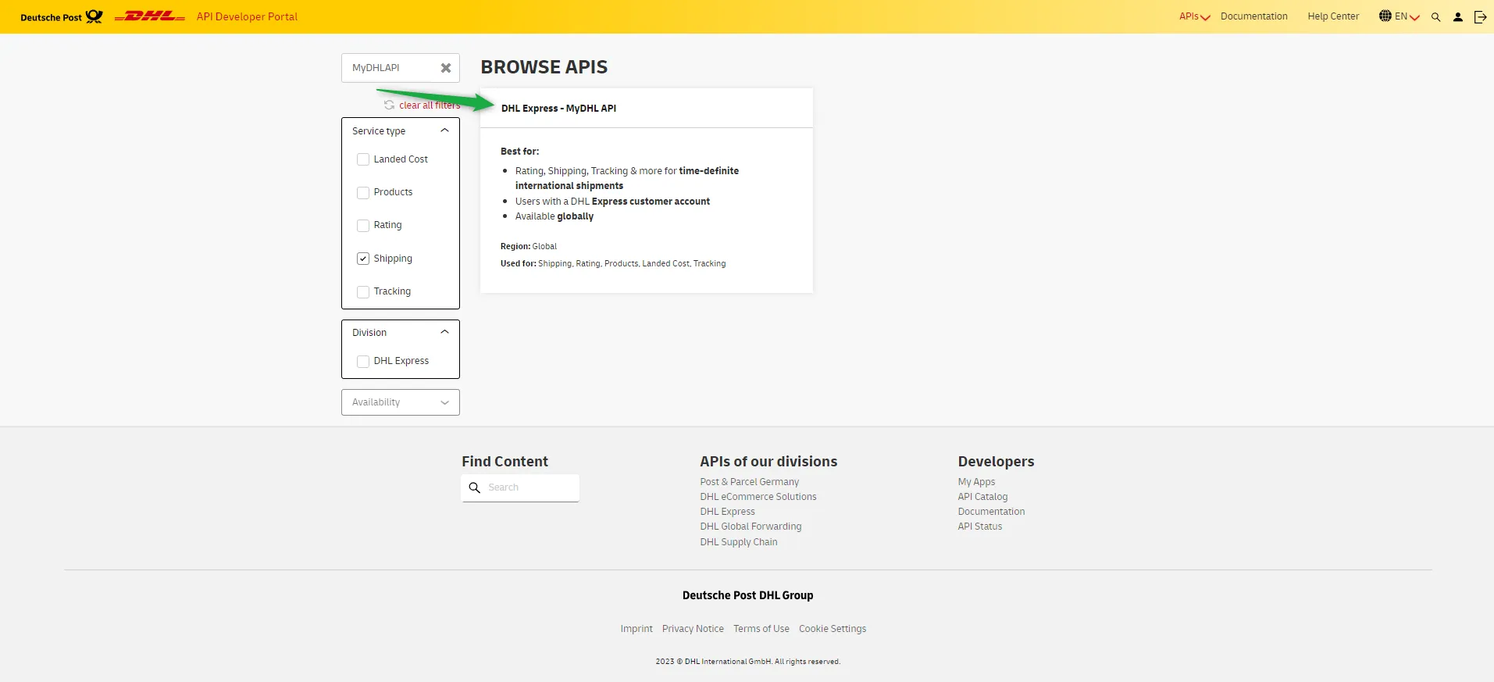Clear the MyDHLAPI search with X icon
Viewport: 1494px width, 682px height.
pyautogui.click(x=446, y=68)
